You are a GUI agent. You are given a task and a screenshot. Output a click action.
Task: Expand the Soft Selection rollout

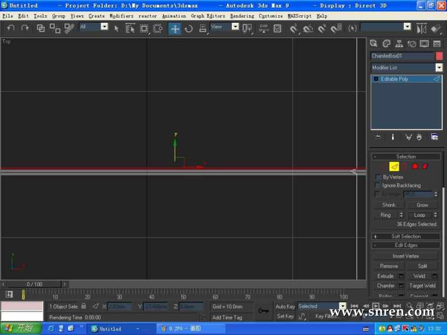(x=406, y=236)
